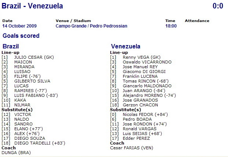The height and width of the screenshot is (157, 228).
Task: Select the 0:0 score text
Action: coord(218,6)
